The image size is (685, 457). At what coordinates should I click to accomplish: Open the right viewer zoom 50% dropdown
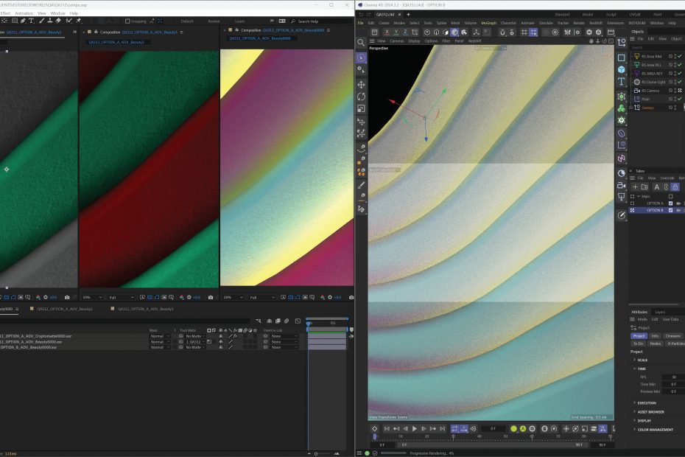tap(233, 297)
